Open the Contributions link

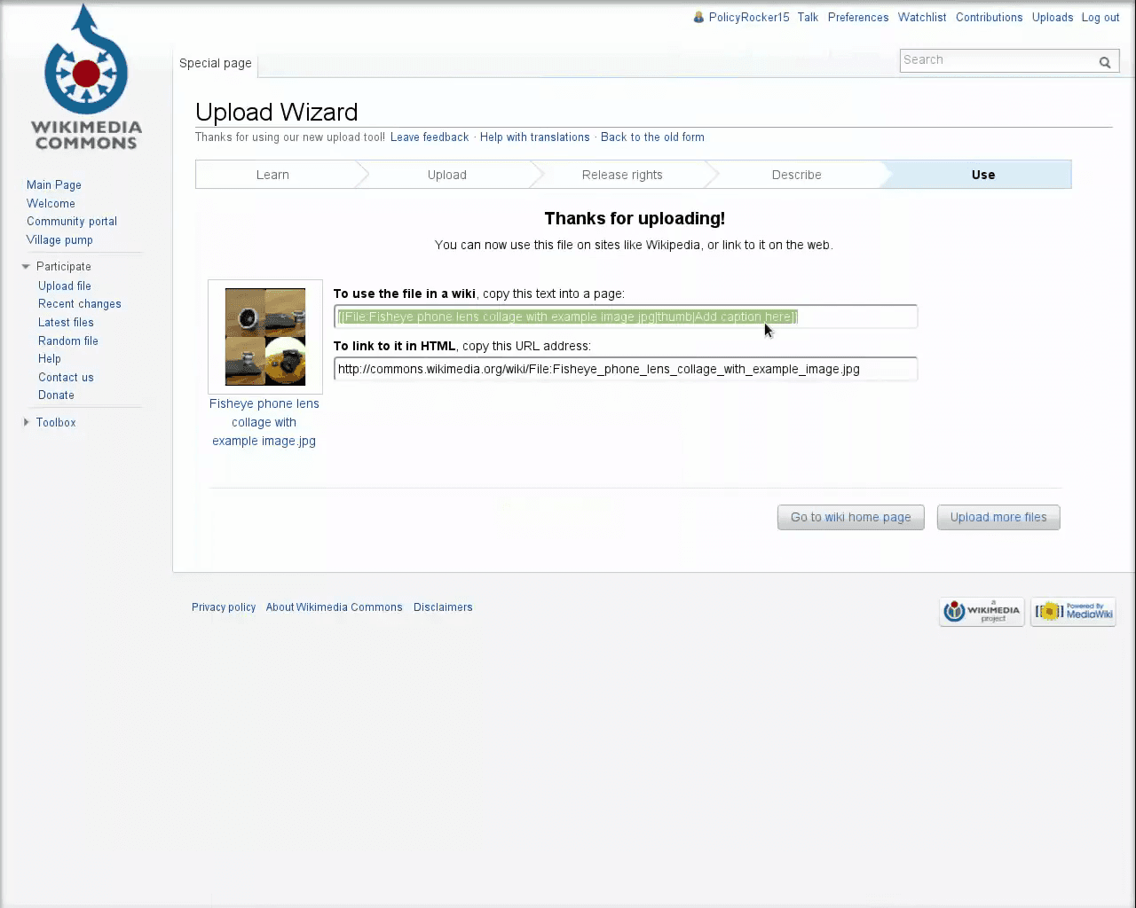click(990, 17)
